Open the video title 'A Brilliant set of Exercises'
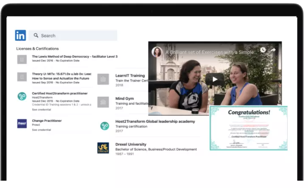The image size is (308, 188). 211,52
